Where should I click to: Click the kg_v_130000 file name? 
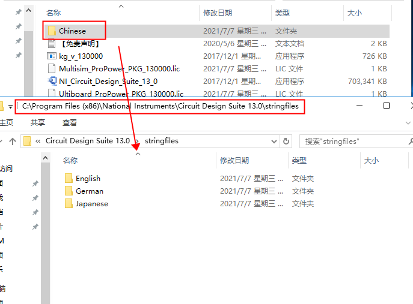click(x=81, y=56)
